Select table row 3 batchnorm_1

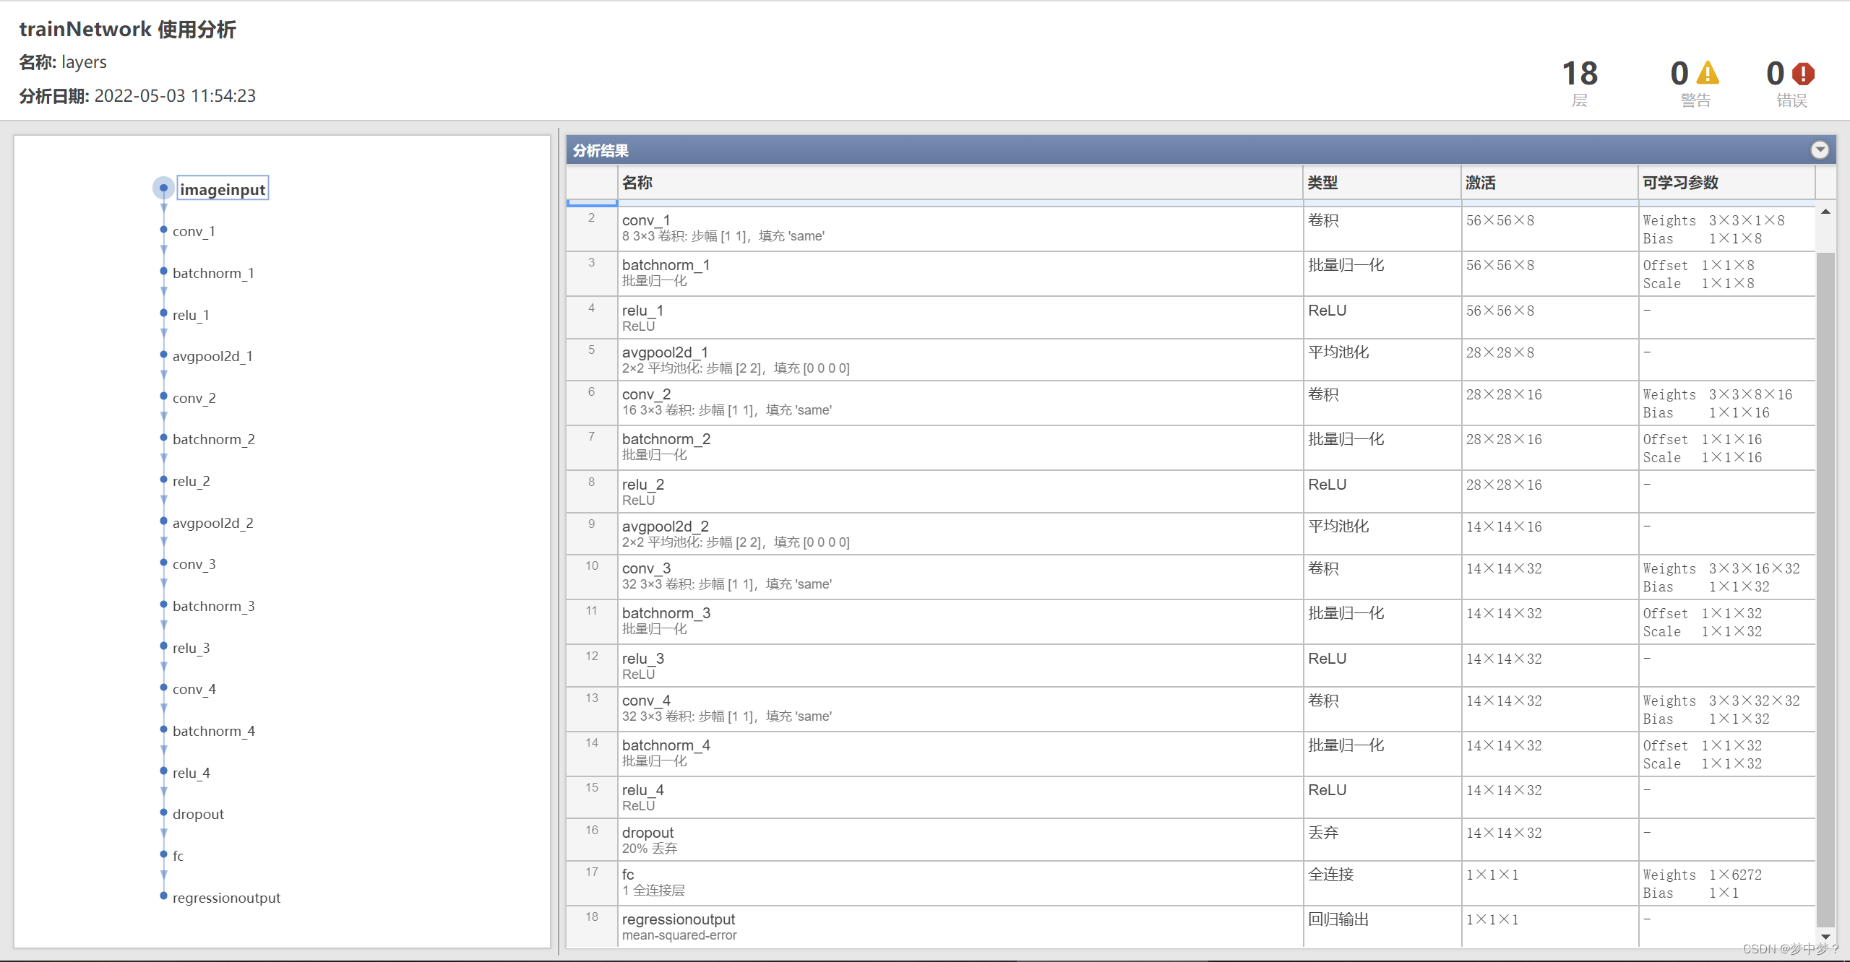pos(1191,274)
